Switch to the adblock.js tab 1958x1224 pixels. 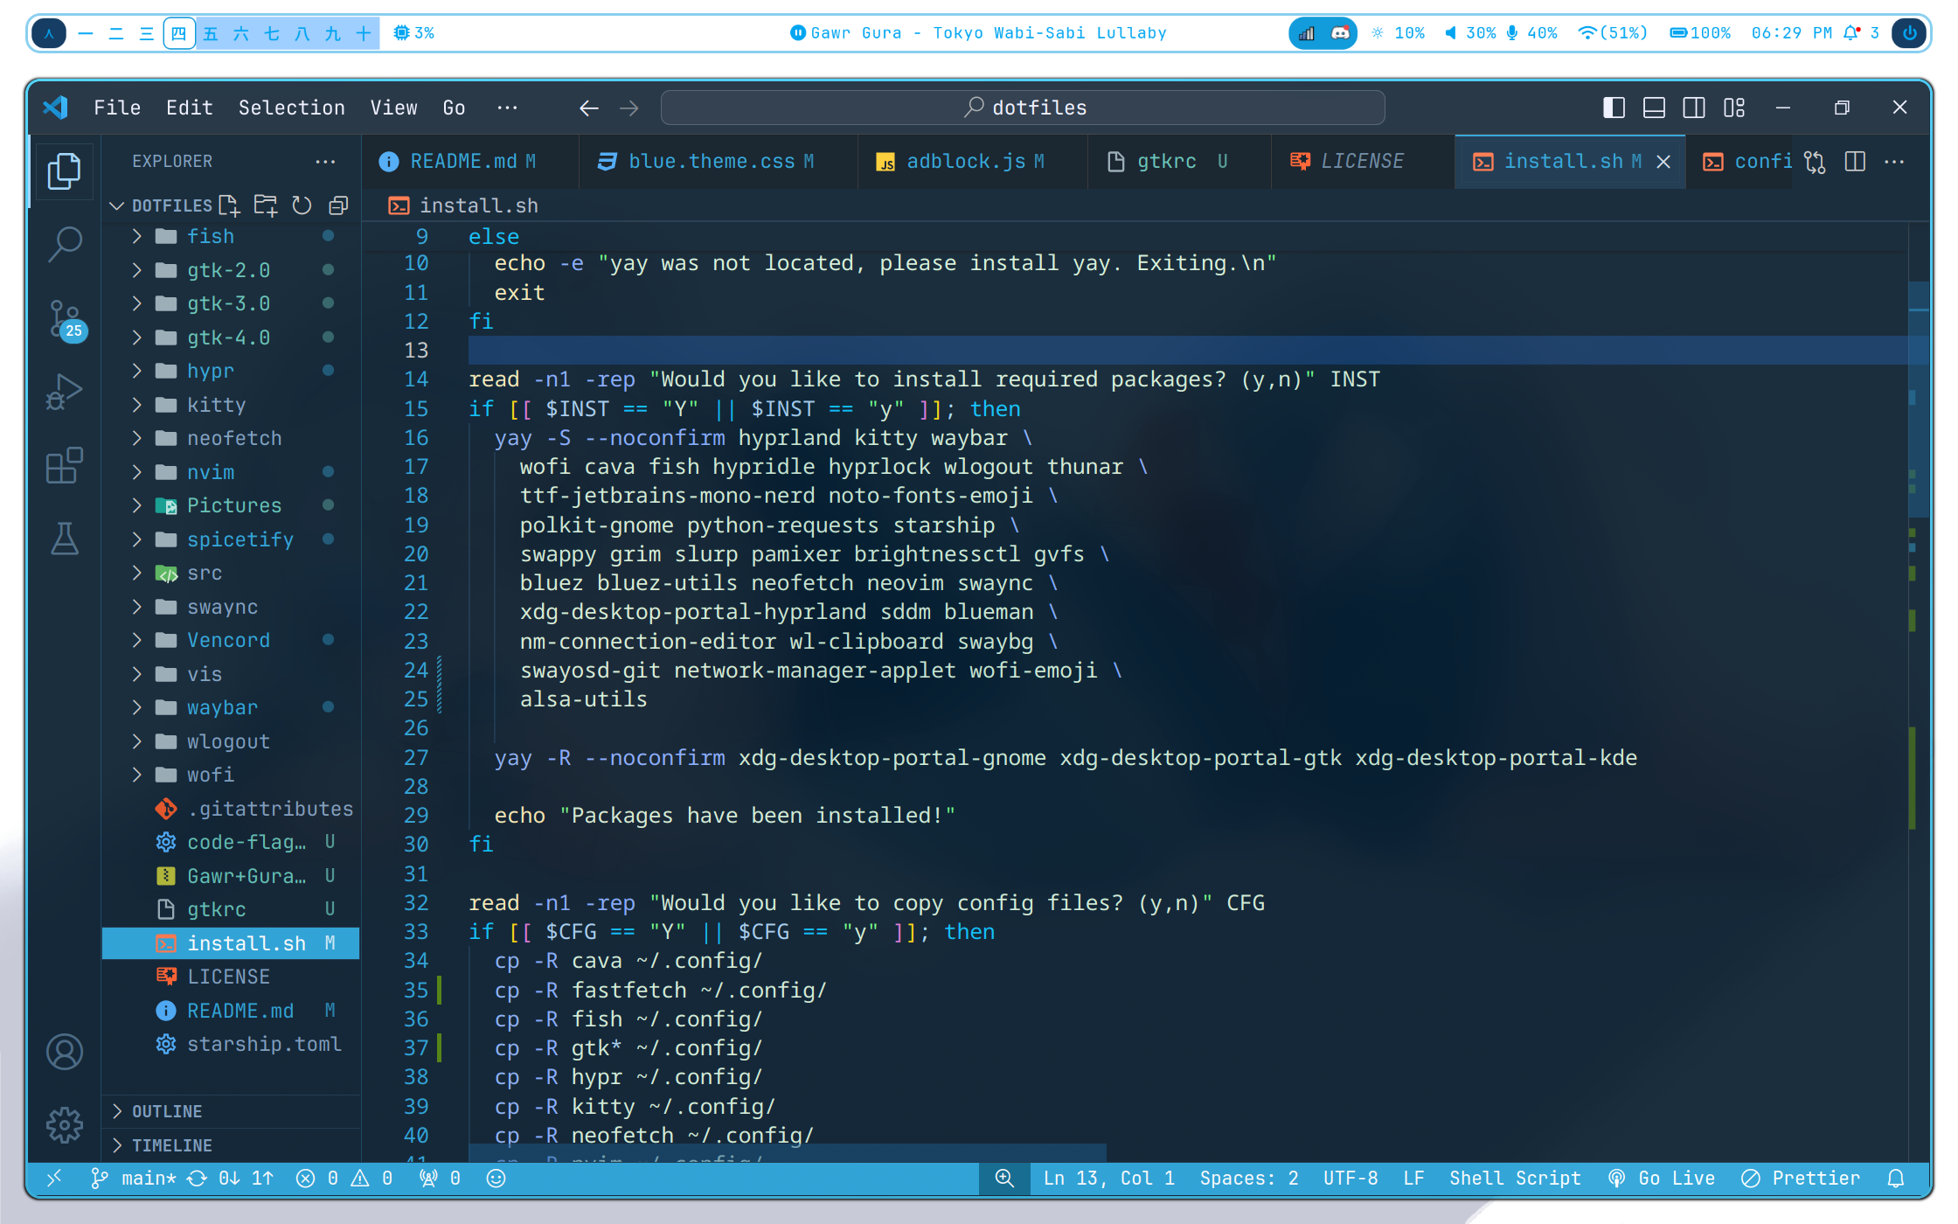[x=964, y=162]
